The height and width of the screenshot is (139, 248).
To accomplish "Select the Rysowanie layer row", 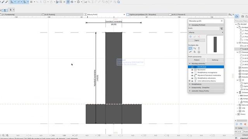I will [206, 69].
